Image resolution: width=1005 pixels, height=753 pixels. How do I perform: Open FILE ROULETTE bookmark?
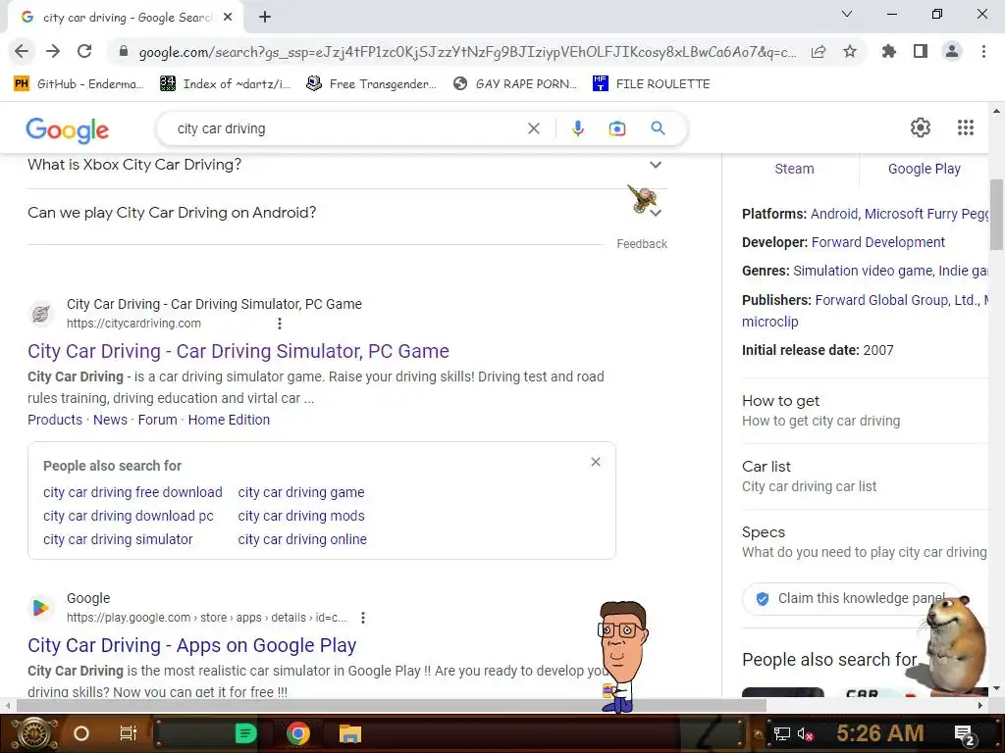click(652, 84)
